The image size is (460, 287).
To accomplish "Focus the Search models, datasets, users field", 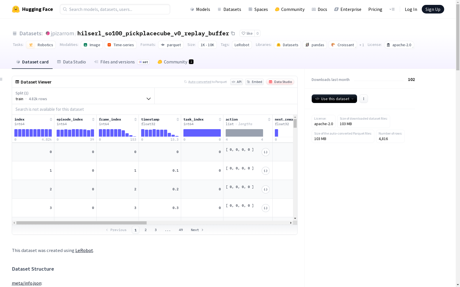I will click(115, 9).
